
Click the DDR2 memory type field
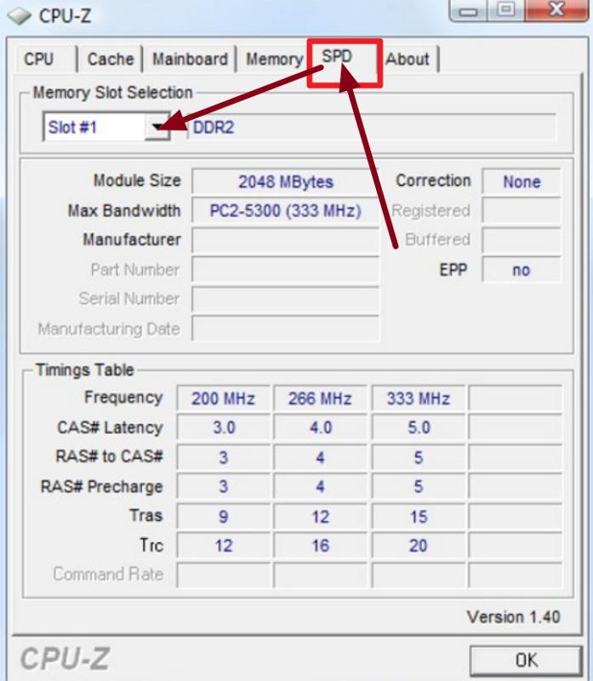pyautogui.click(x=372, y=127)
